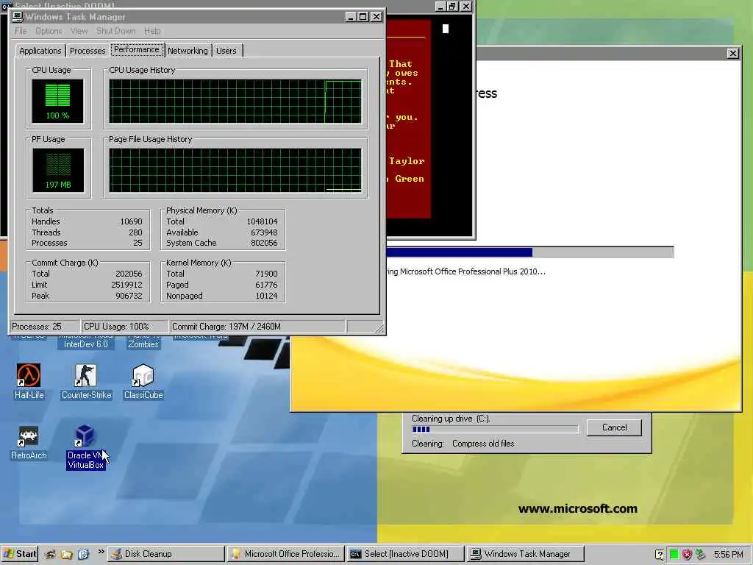
Task: Open the Options menu in Task Manager
Action: 49,31
